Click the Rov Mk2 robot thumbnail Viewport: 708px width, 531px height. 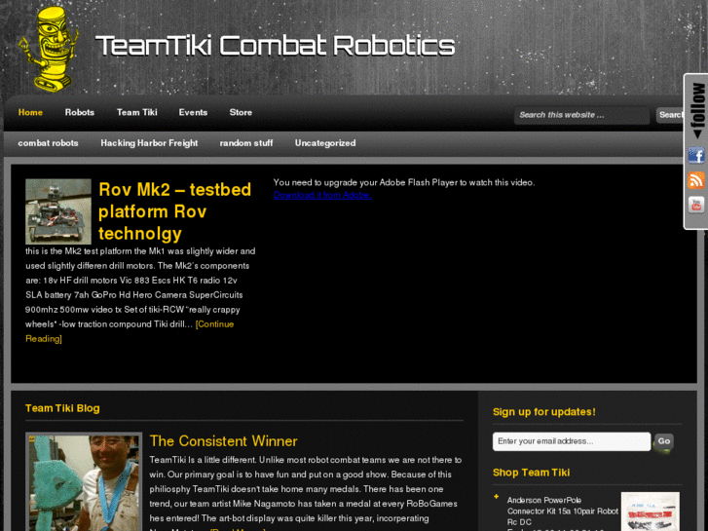tap(58, 211)
